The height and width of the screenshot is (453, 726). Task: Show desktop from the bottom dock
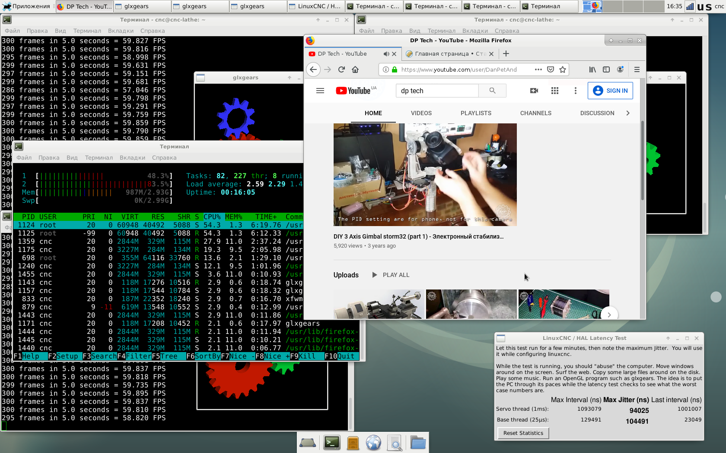[308, 443]
